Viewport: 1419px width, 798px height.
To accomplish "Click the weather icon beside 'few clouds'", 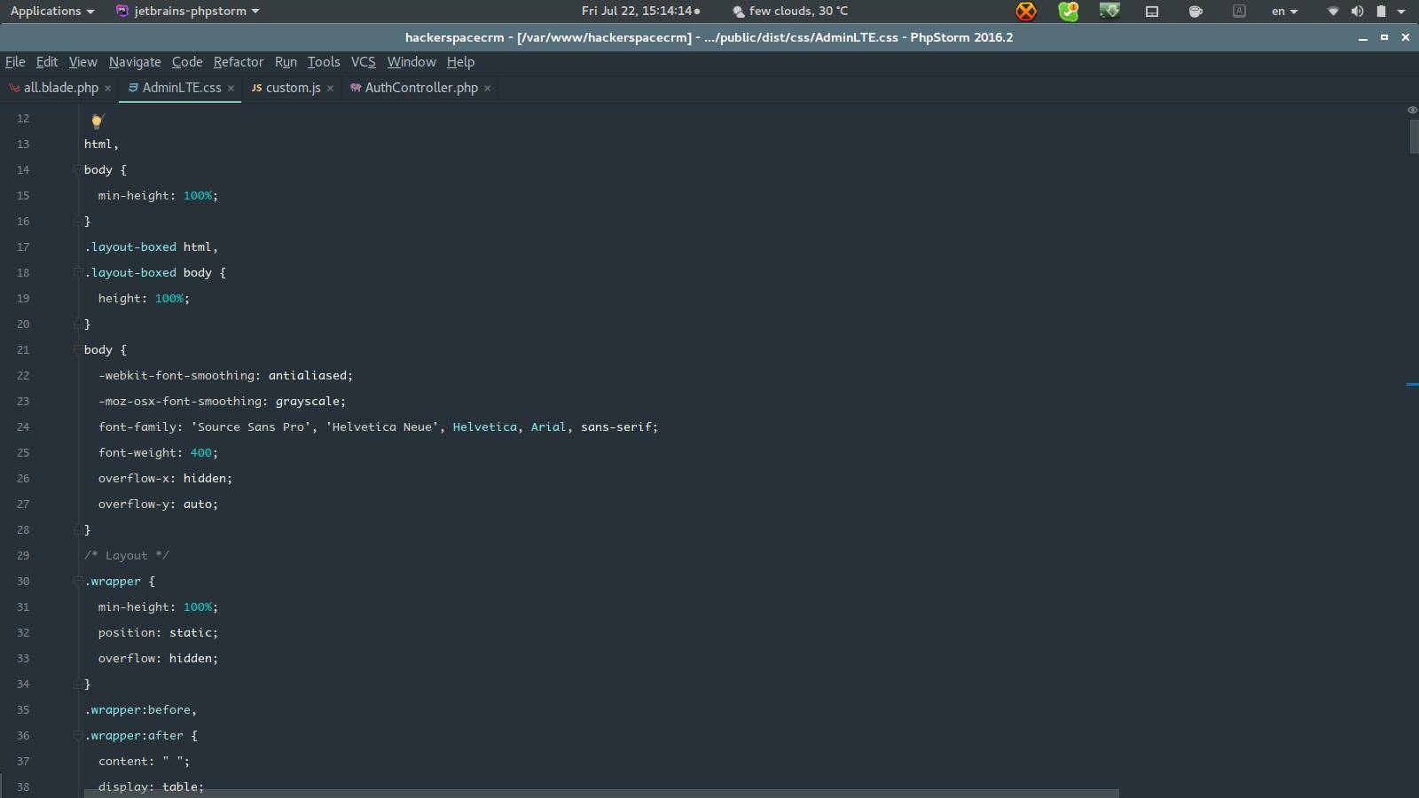I will (738, 12).
